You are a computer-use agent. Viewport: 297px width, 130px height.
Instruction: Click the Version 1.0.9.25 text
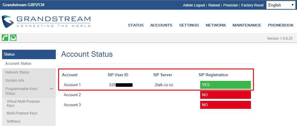point(280,39)
